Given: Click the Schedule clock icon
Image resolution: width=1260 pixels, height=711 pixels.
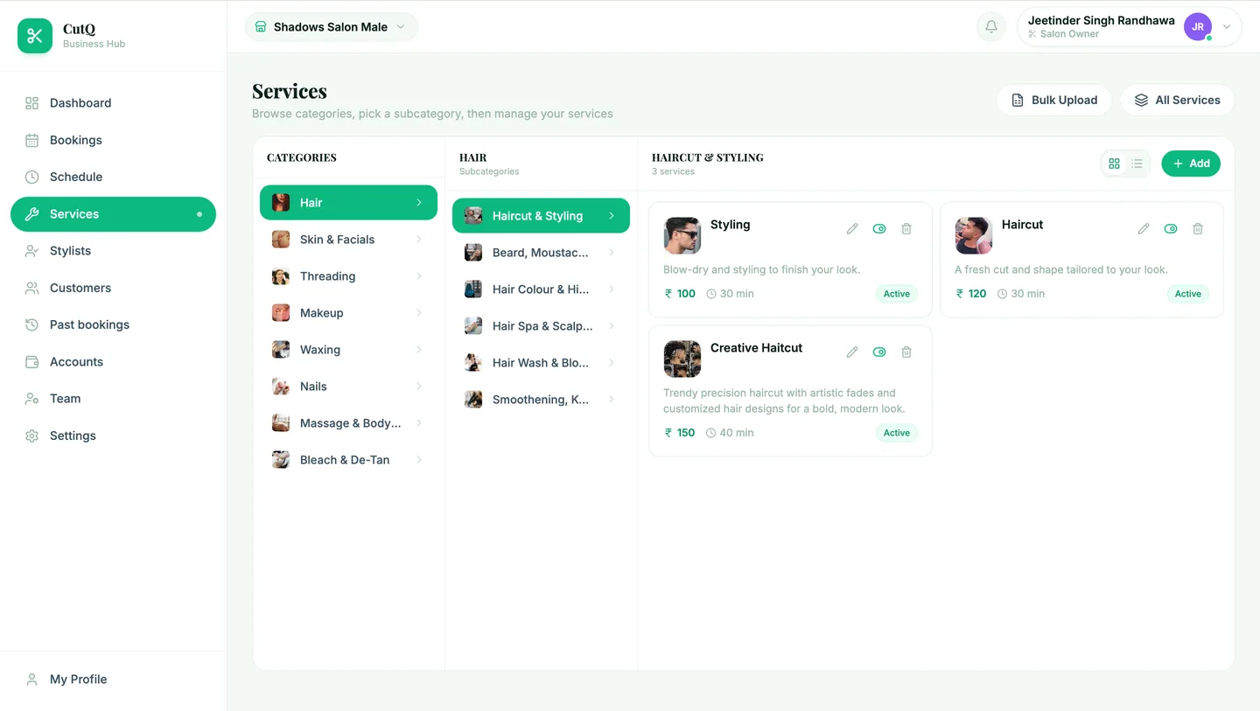Looking at the screenshot, I should click(x=32, y=177).
